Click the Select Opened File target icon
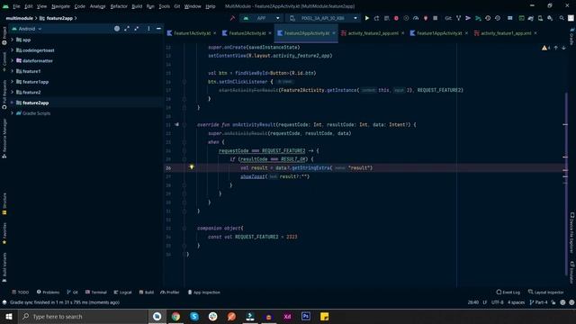576x324 pixels. (117, 29)
